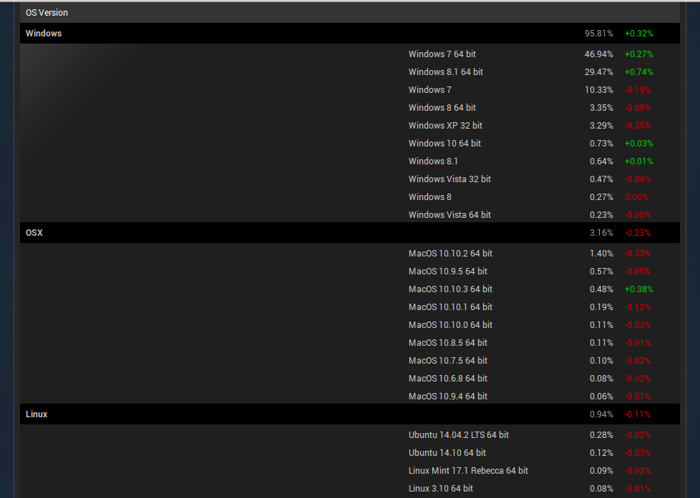This screenshot has width=700, height=498.
Task: Click the 'MacOS 10.10.2 64 bit' entry
Action: coord(450,253)
